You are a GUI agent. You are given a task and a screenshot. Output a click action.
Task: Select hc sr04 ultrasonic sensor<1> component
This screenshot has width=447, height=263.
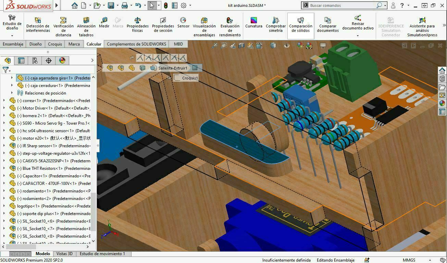pos(53,131)
